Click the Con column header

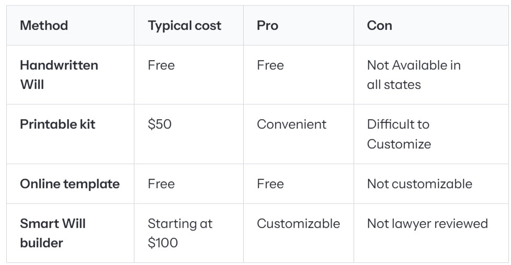[x=379, y=26]
